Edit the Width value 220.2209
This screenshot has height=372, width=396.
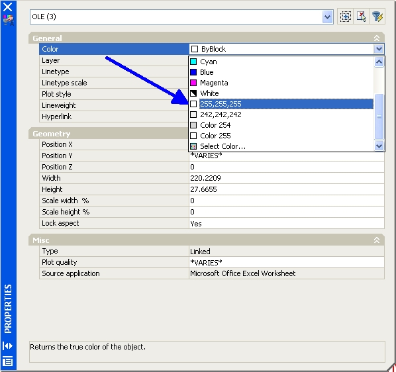tap(287, 178)
